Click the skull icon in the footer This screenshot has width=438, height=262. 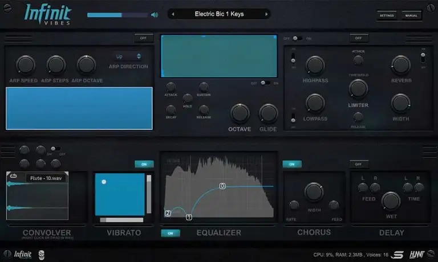tap(41, 255)
